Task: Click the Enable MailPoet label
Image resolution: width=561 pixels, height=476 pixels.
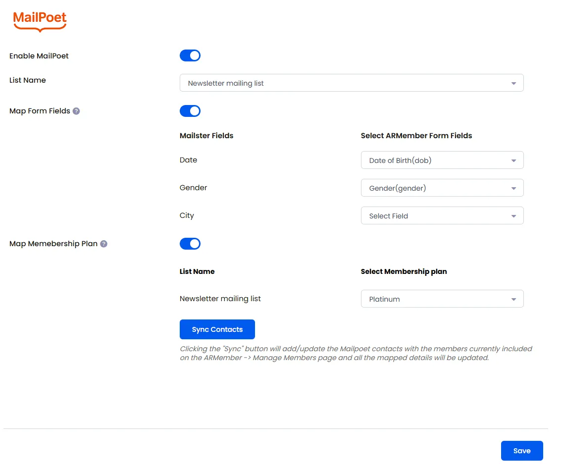Action: (39, 56)
